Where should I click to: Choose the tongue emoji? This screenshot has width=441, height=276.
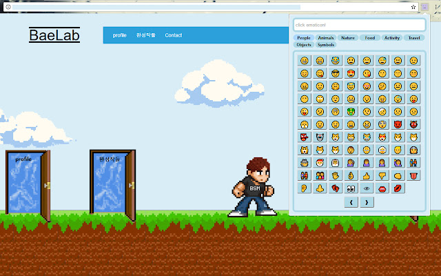click(x=413, y=176)
